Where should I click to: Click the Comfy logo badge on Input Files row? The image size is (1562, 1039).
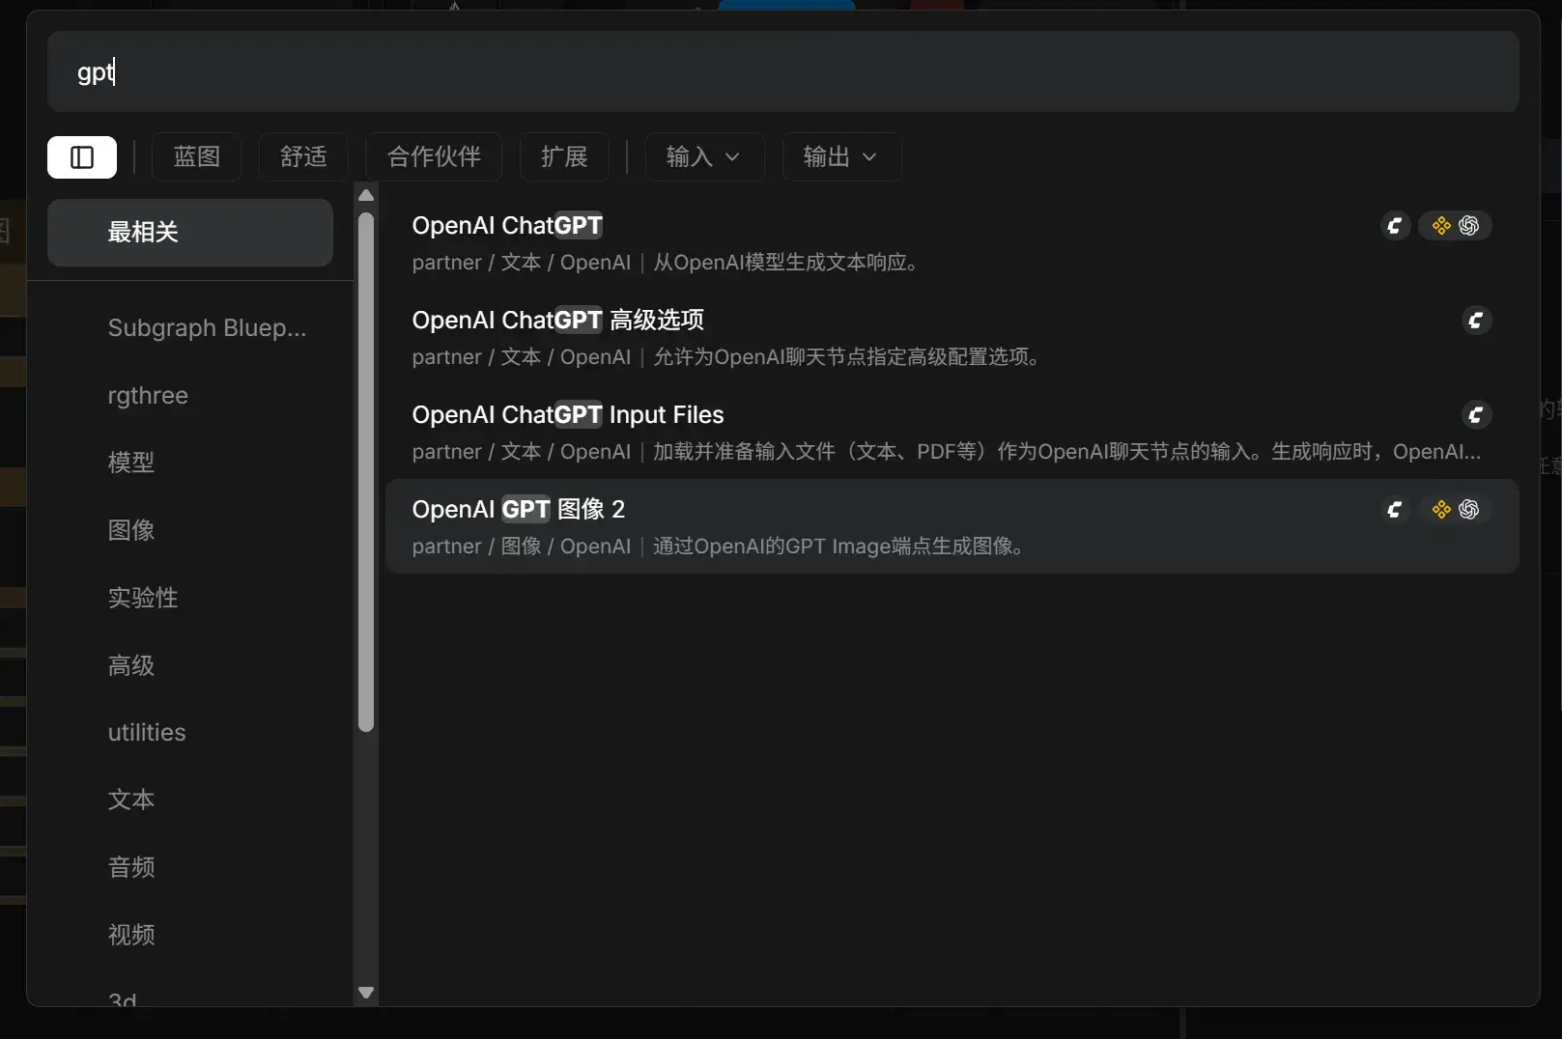click(1476, 415)
